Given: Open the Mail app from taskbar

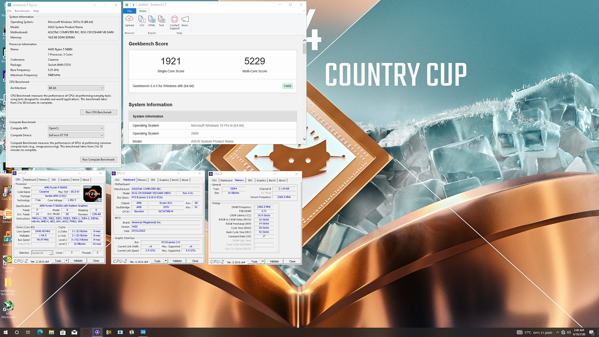Looking at the screenshot, I should point(74,332).
